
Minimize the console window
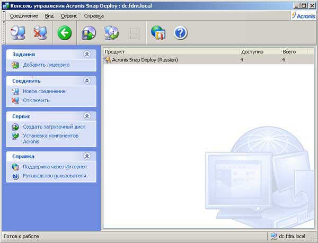coord(296,6)
